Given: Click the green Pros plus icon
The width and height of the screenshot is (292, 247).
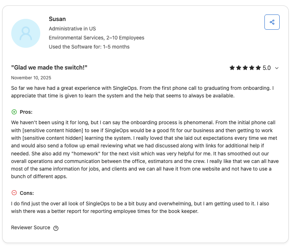Looking at the screenshot, I should coord(15,112).
